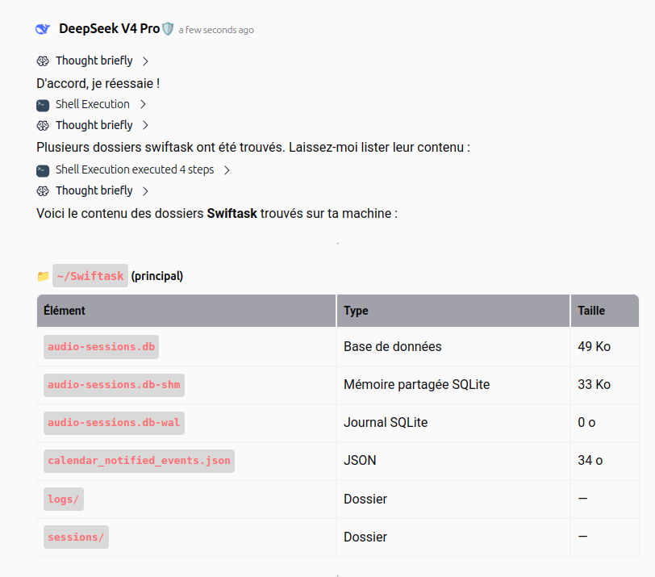Expand the first Thought briefly chevron
Viewport: 655px width, 577px height.
pyautogui.click(x=145, y=61)
